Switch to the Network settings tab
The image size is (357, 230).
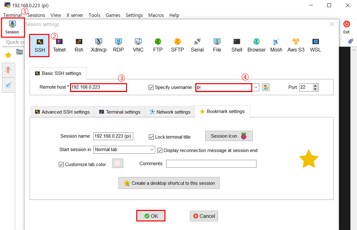pos(170,112)
